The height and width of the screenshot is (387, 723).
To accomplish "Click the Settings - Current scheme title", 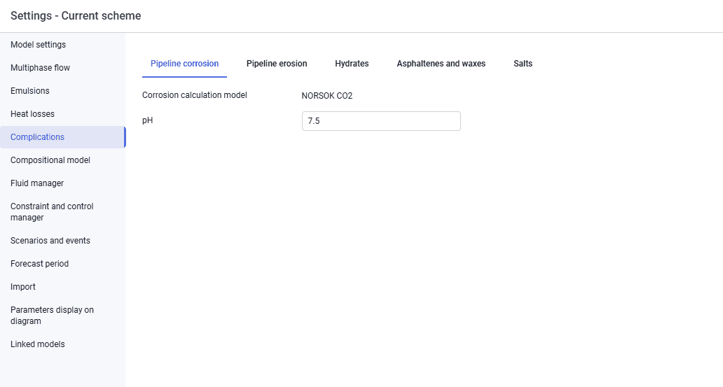I will 76,15.
